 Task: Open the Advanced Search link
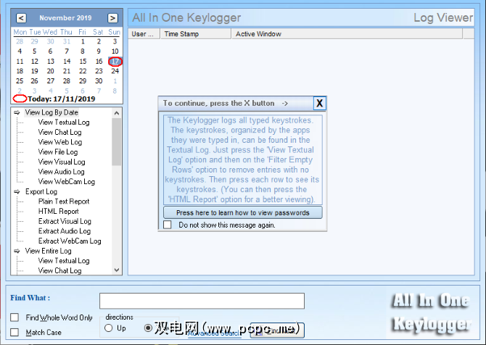(x=214, y=333)
